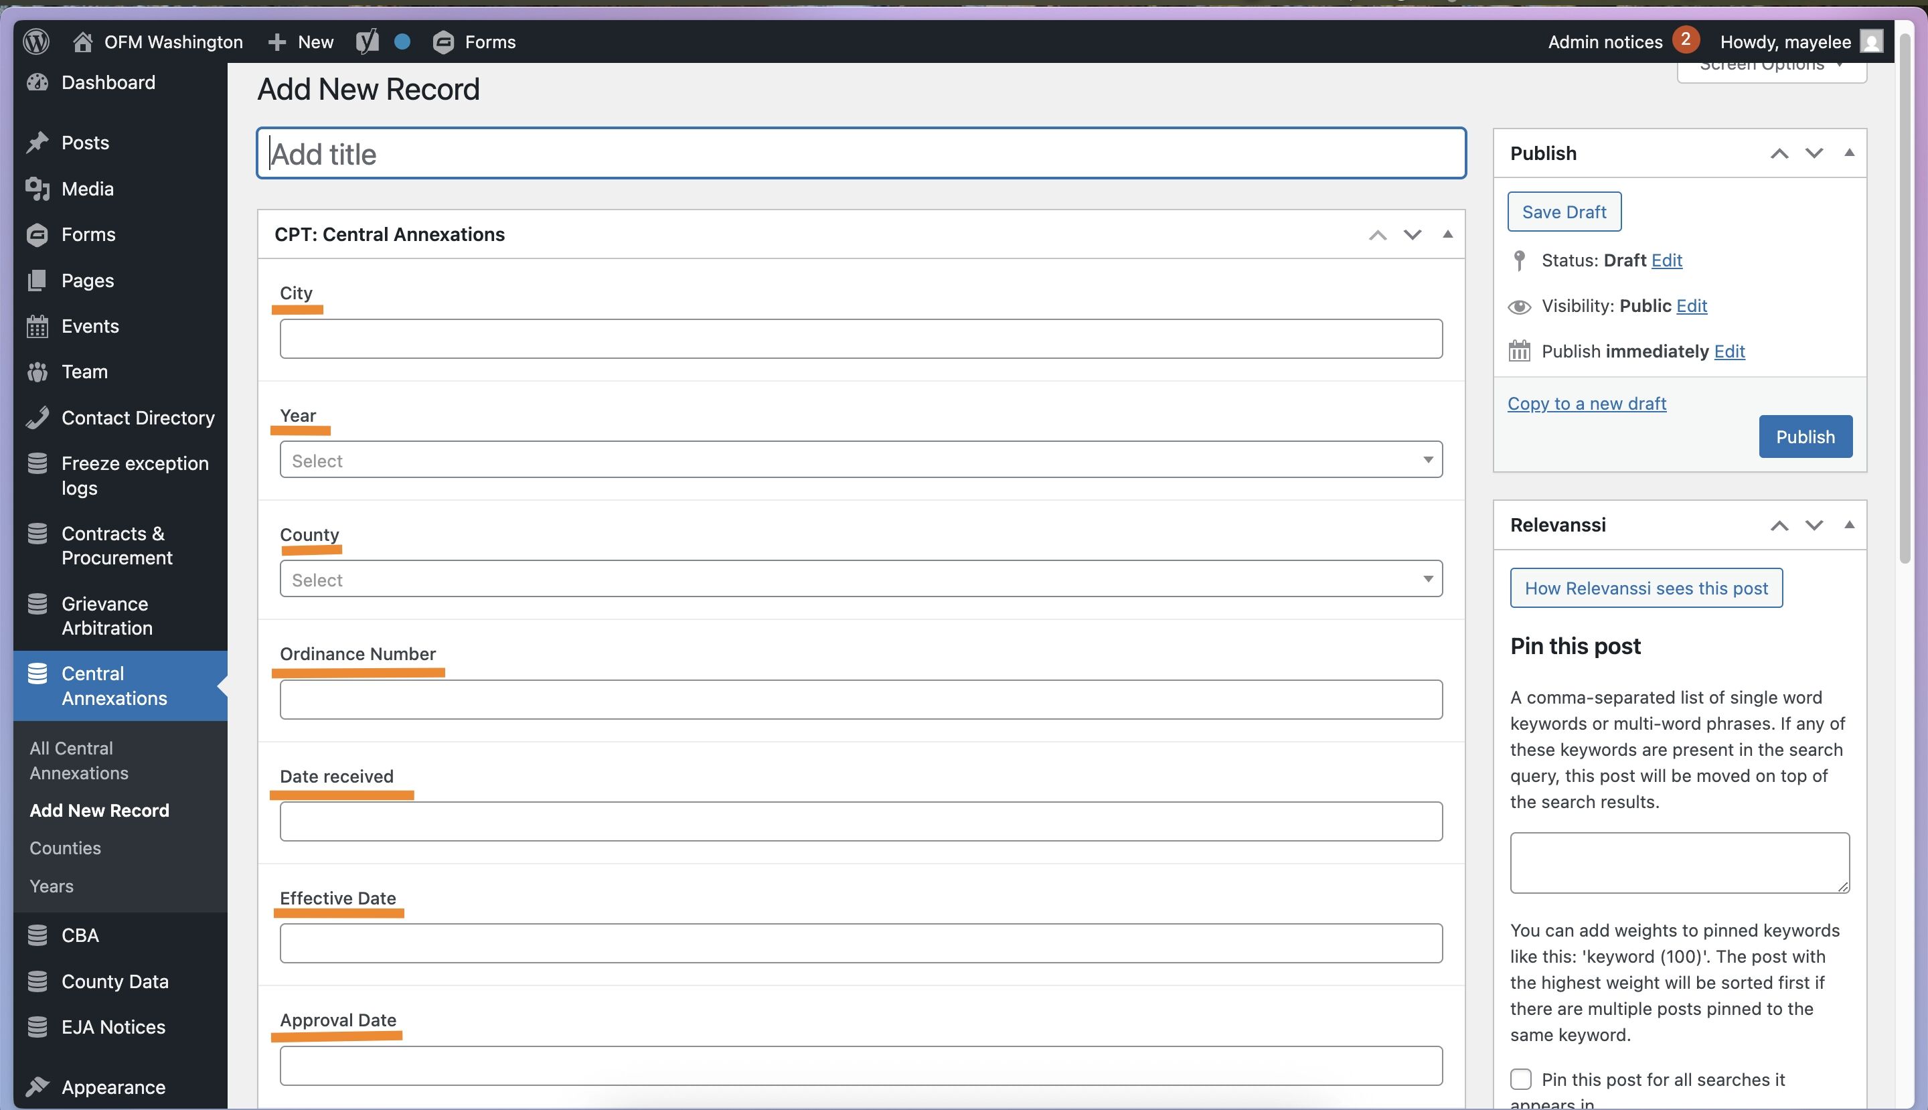Open the Year select dropdown
This screenshot has height=1110, width=1928.
tap(861, 460)
